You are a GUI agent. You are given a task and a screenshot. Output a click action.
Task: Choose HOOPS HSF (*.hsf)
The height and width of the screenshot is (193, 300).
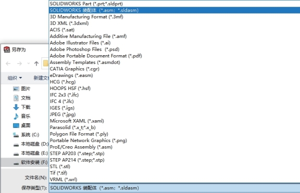[x=174, y=88]
